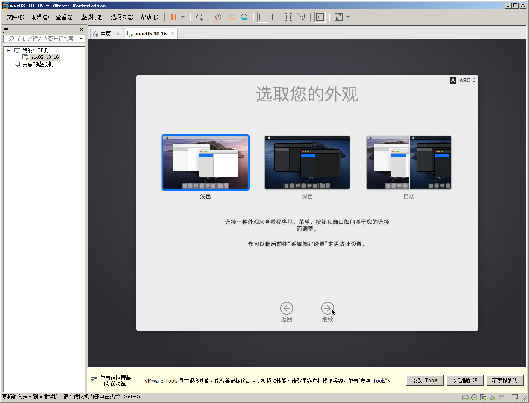Click the 安装 Tools button
This screenshot has width=529, height=403.
425,380
